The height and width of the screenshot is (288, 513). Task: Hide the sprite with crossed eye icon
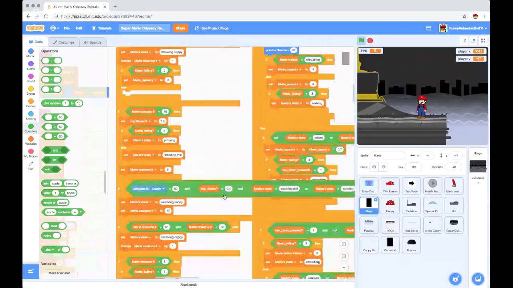pyautogui.click(x=383, y=167)
